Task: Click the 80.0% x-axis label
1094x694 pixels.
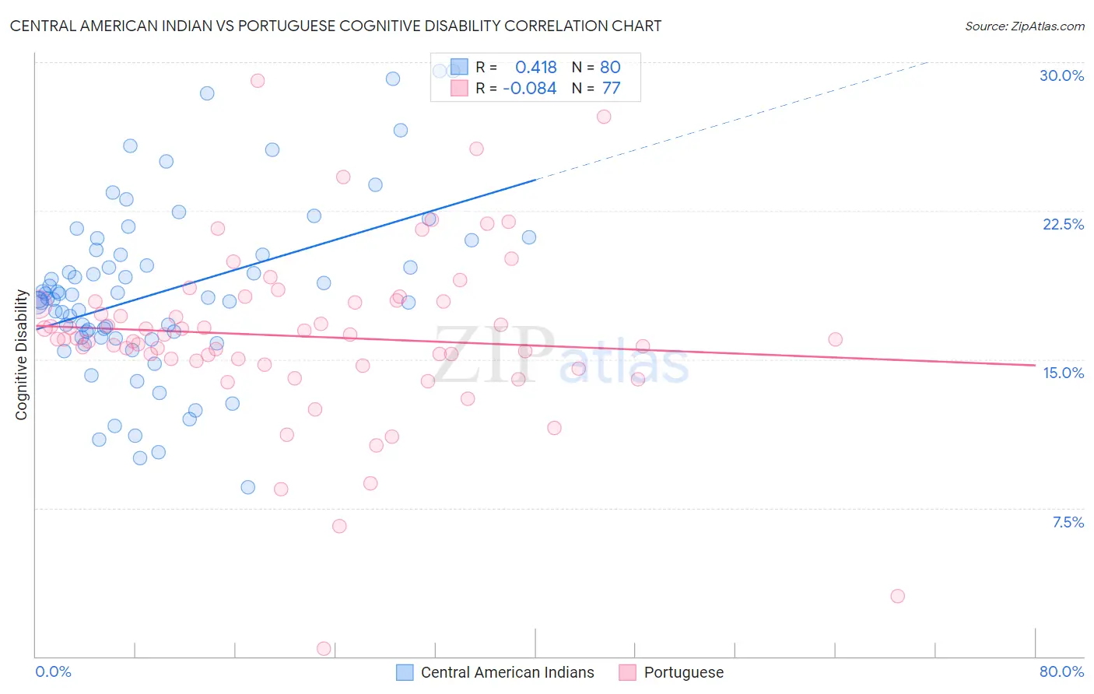Action: (x=1061, y=671)
